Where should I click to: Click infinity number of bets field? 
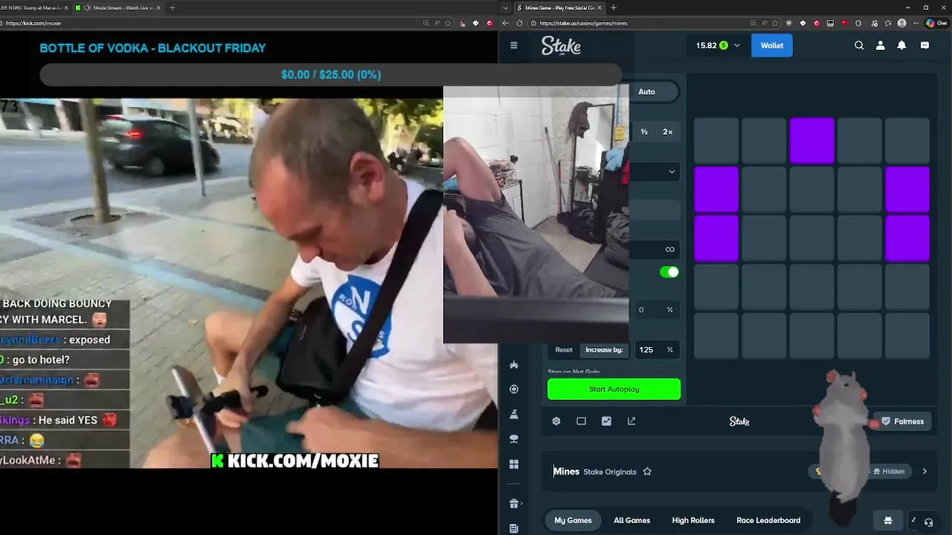(654, 250)
